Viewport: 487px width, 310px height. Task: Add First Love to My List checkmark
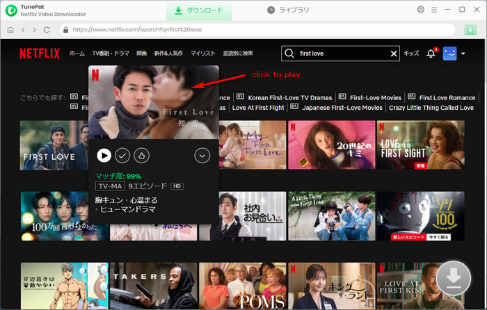tap(122, 156)
